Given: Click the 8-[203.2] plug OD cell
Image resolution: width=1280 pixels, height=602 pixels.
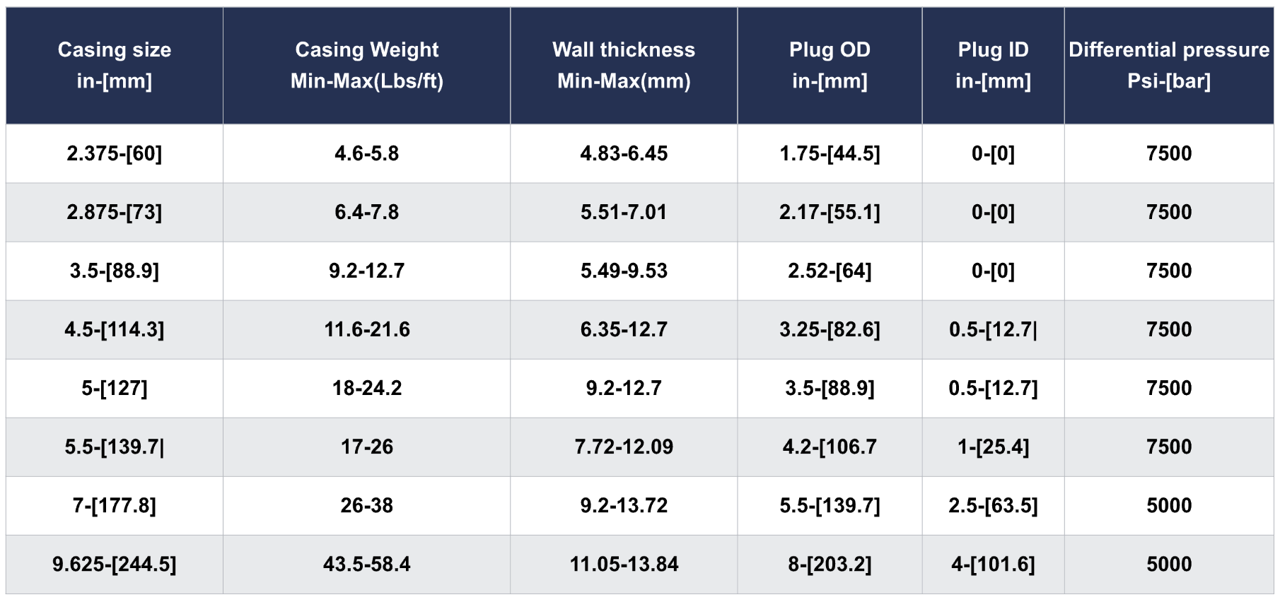Looking at the screenshot, I should pos(830,564).
